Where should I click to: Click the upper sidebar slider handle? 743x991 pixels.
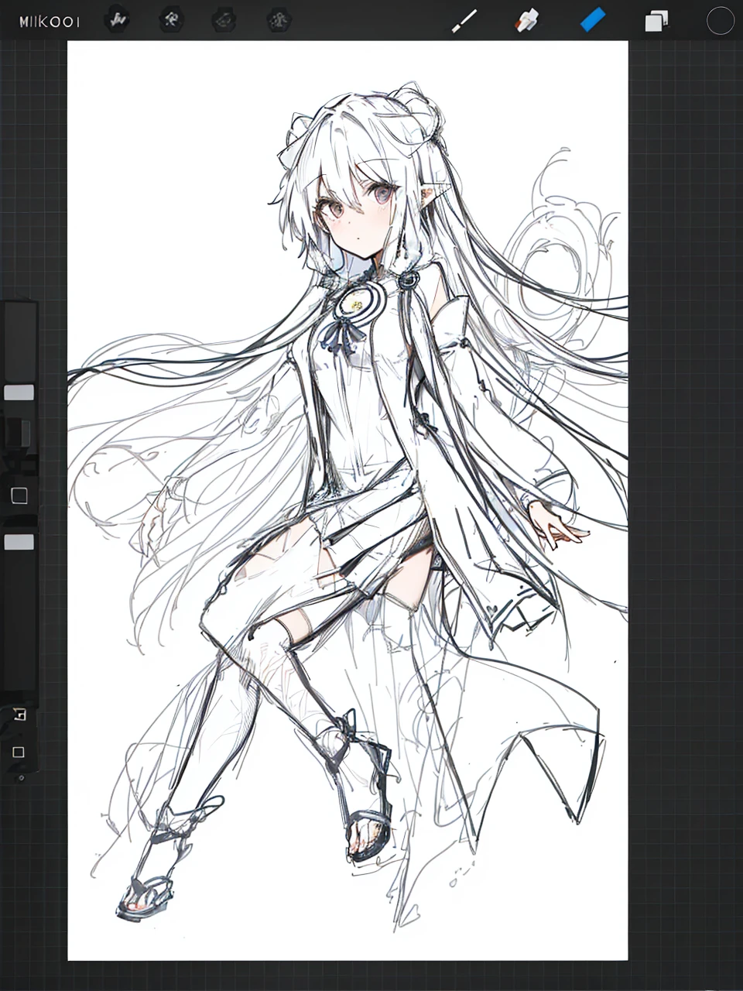pos(19,393)
